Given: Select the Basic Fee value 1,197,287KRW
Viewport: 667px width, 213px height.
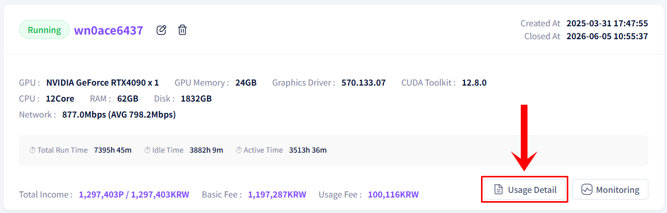Looking at the screenshot, I should [x=277, y=194].
